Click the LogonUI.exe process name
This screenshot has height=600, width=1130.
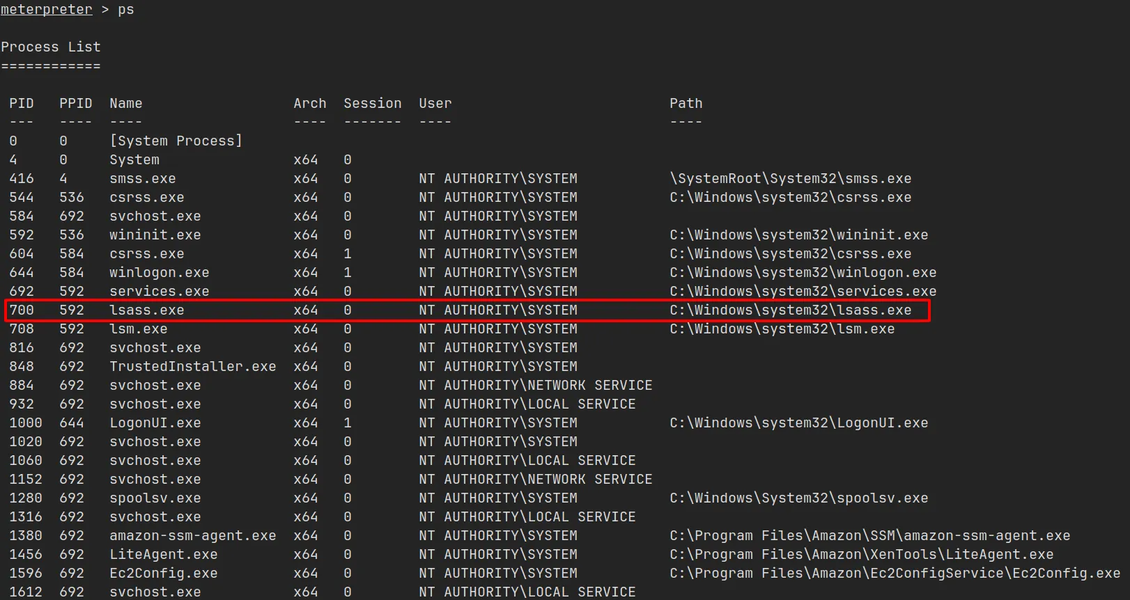[x=155, y=423]
